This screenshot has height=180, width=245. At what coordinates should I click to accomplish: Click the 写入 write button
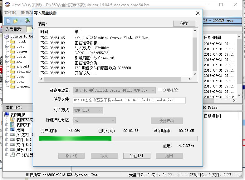[104, 156]
